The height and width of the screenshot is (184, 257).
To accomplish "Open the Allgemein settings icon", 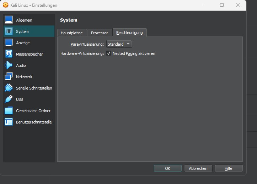I will (x=9, y=20).
